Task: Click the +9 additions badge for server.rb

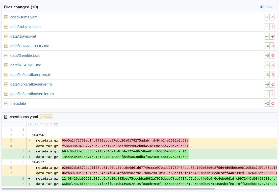Action: pyautogui.click(x=267, y=85)
